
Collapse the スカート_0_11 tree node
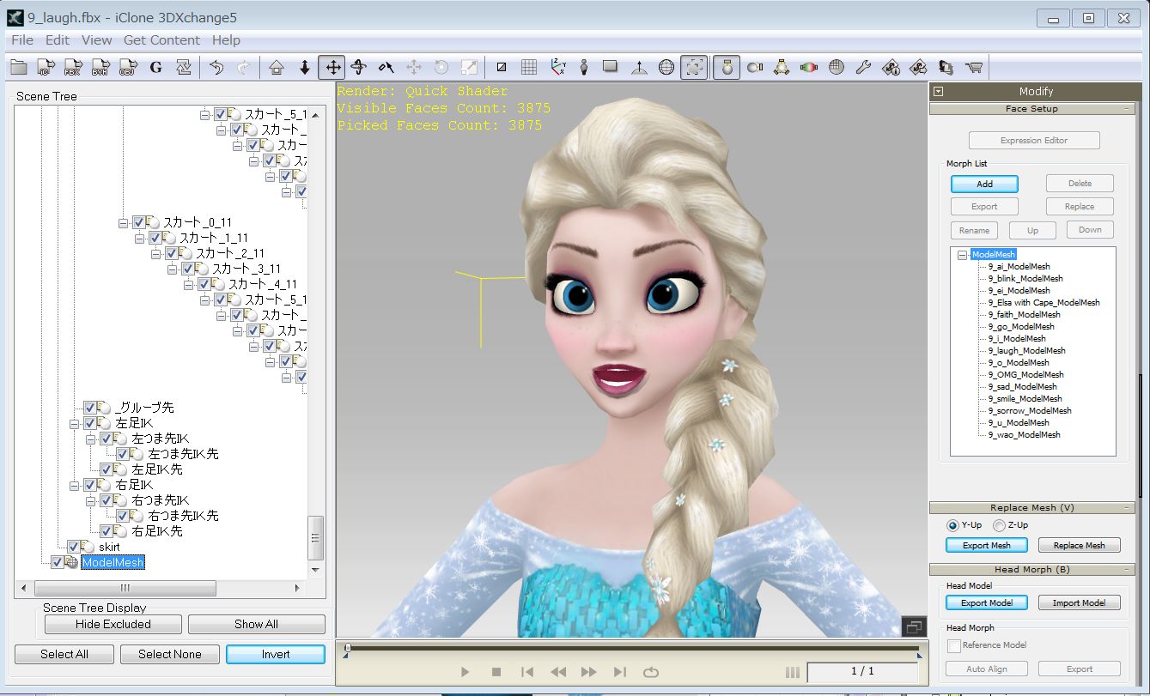pos(124,223)
